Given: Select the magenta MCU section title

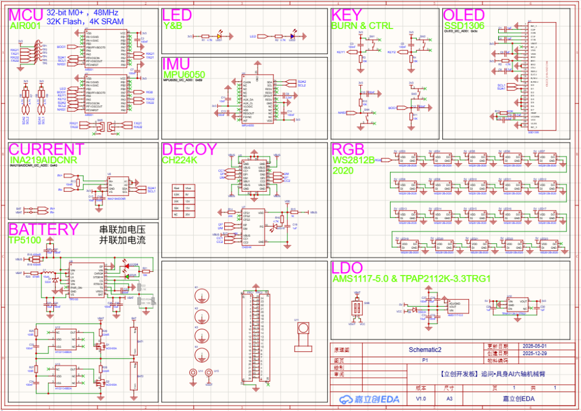Looking at the screenshot, I should coord(26,15).
